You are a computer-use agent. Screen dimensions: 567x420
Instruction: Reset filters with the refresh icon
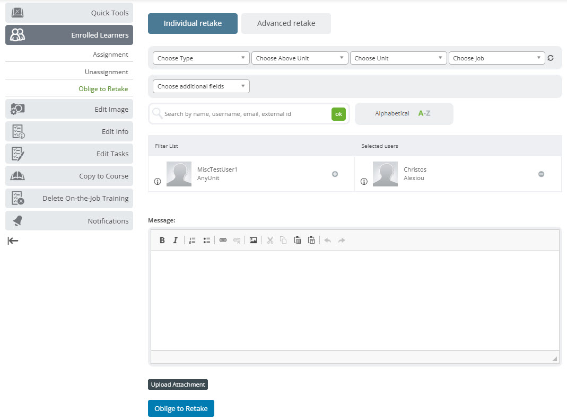coord(551,58)
